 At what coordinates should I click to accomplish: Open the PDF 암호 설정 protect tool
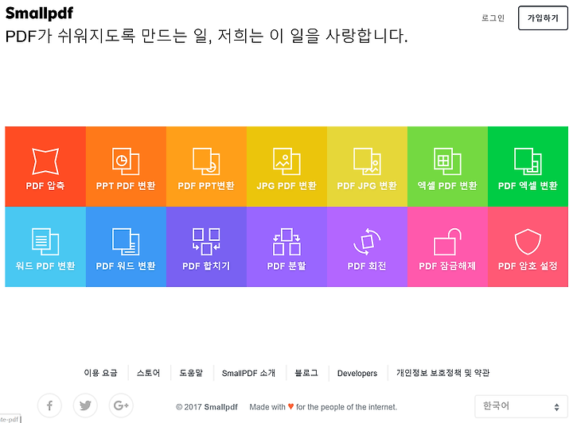tap(528, 246)
